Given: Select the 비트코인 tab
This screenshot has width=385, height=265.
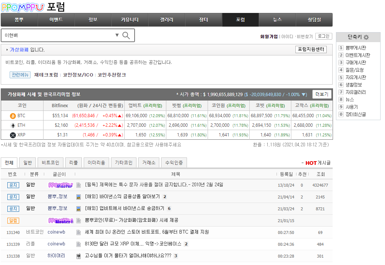Looking at the screenshot, I should tap(51, 163).
